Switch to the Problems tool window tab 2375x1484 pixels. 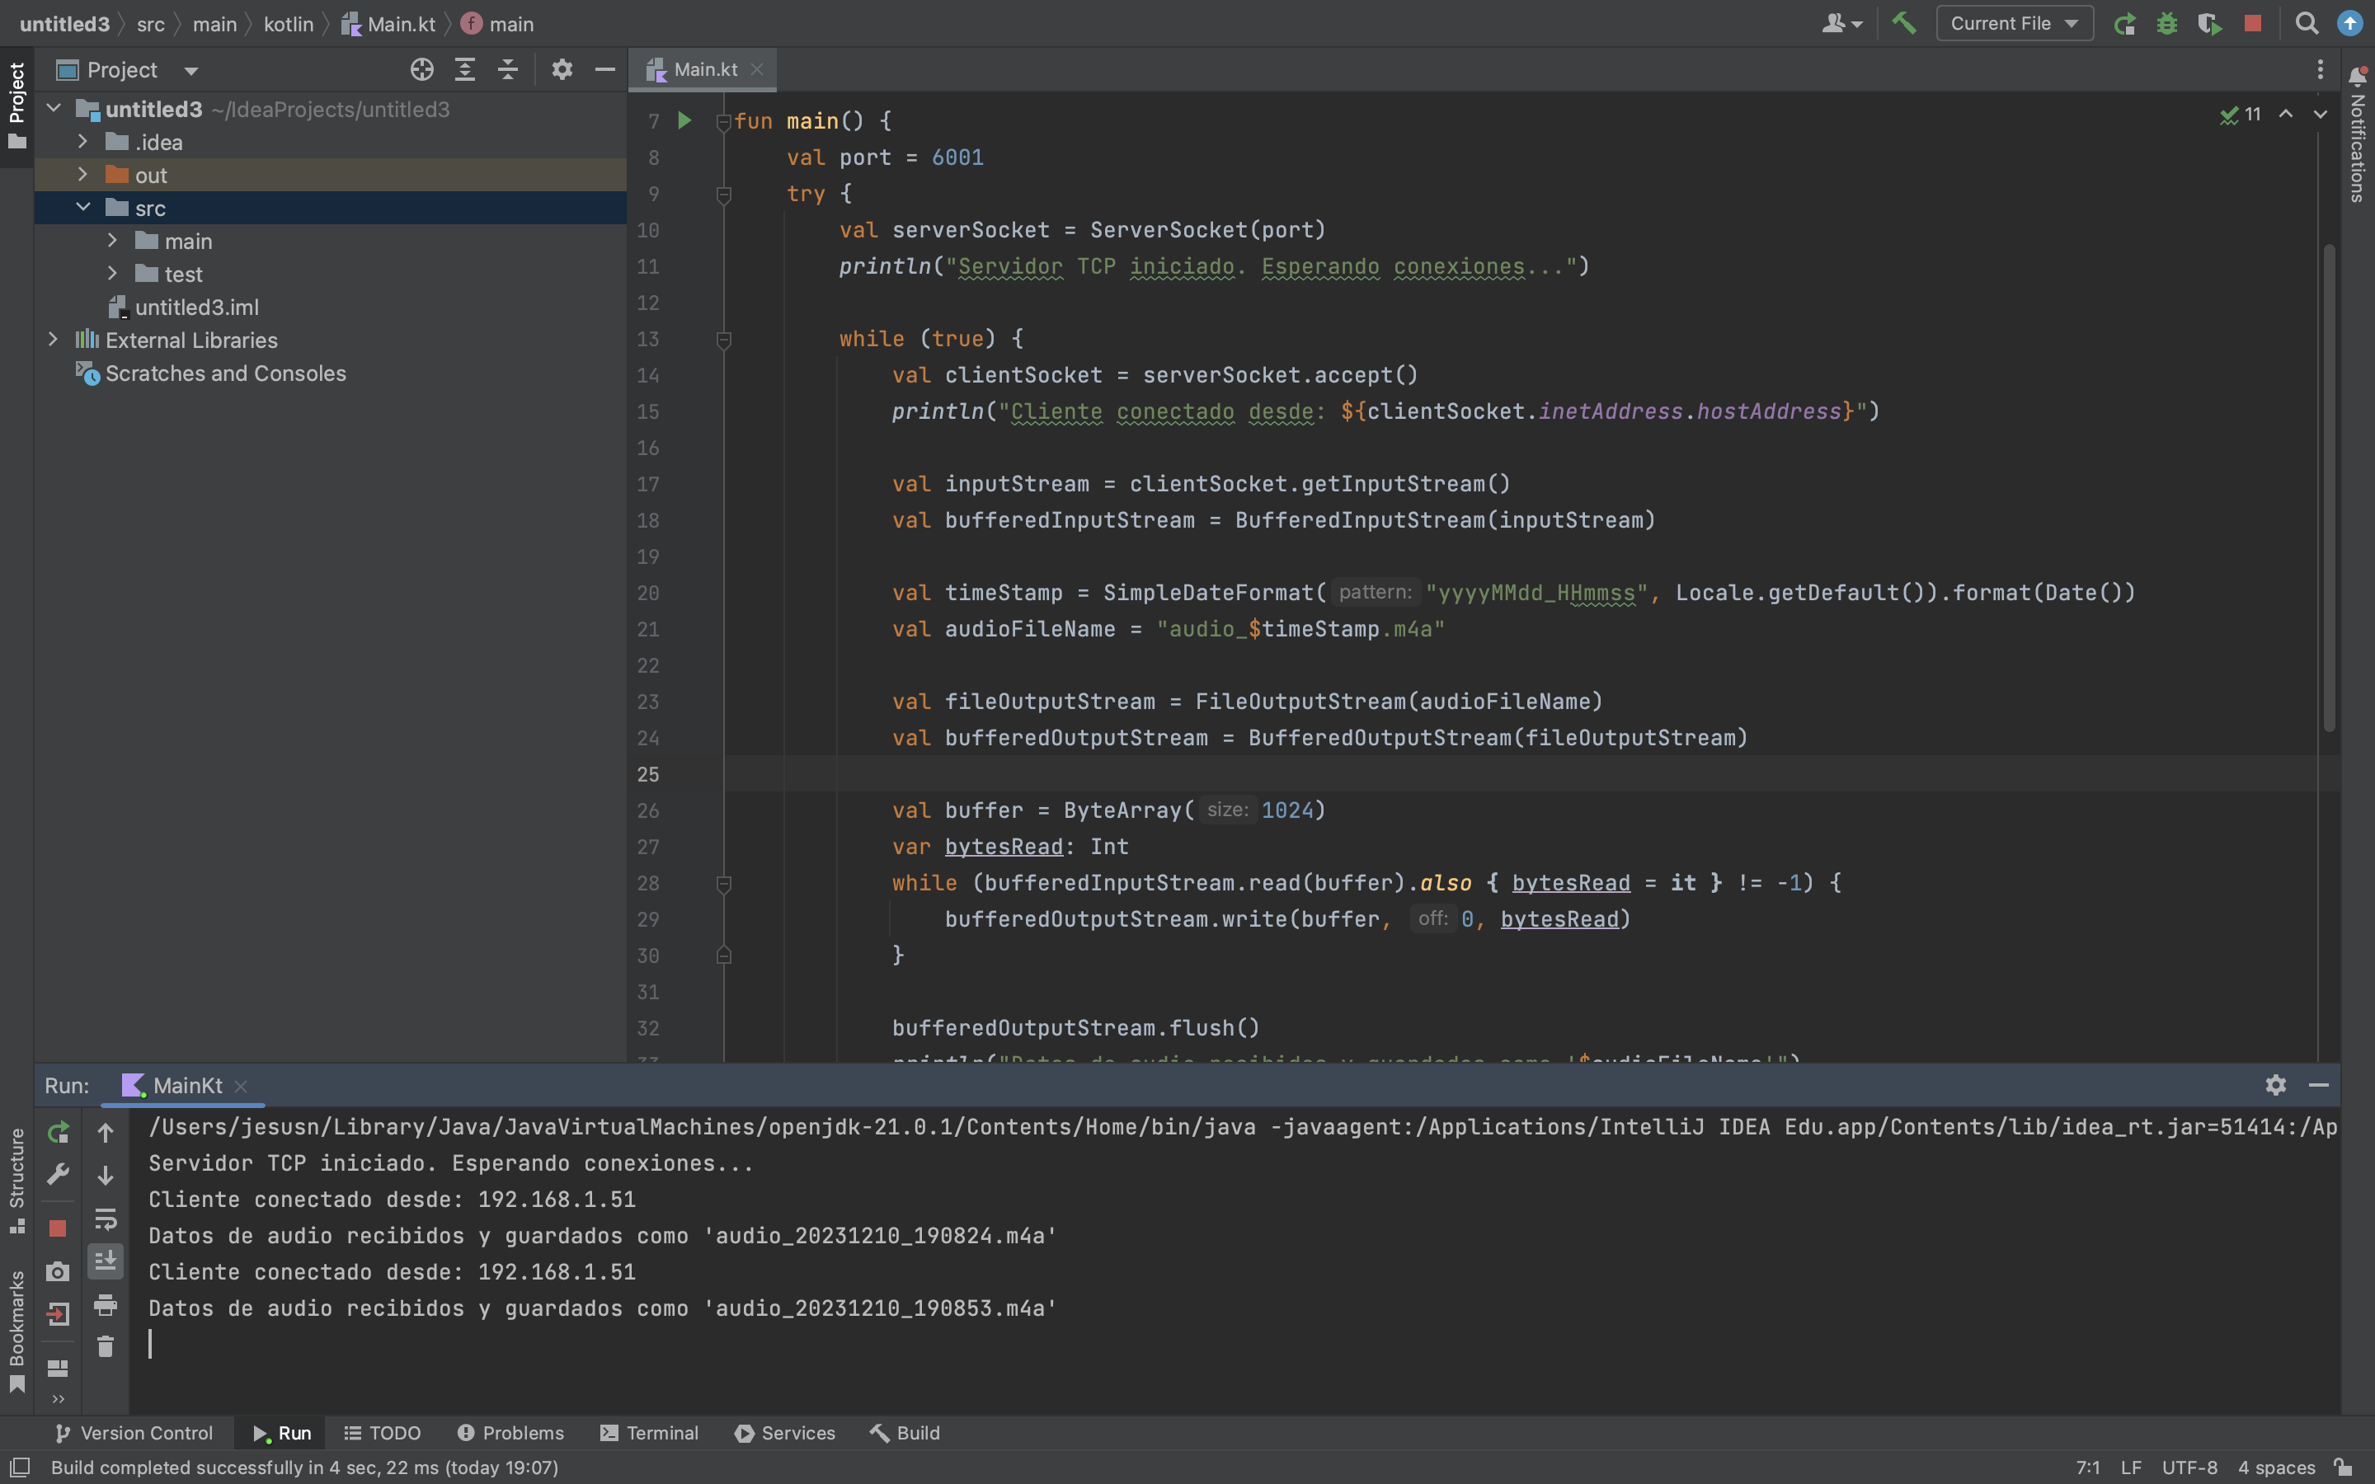(510, 1433)
